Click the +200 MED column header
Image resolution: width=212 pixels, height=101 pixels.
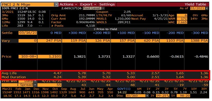pyautogui.click(x=102, y=33)
